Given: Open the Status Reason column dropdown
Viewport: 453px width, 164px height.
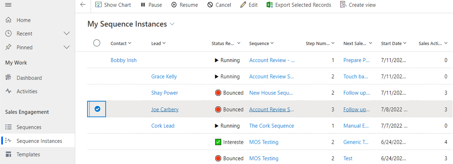Looking at the screenshot, I should (239, 43).
